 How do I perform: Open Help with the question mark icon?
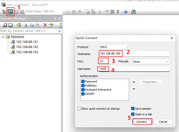[126, 12]
